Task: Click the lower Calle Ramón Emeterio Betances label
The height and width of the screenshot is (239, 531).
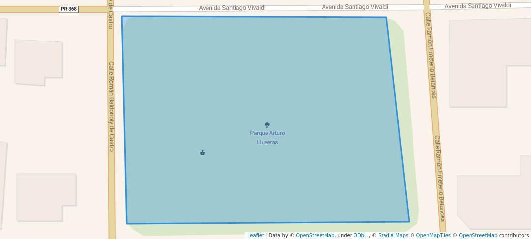Action: (x=440, y=178)
